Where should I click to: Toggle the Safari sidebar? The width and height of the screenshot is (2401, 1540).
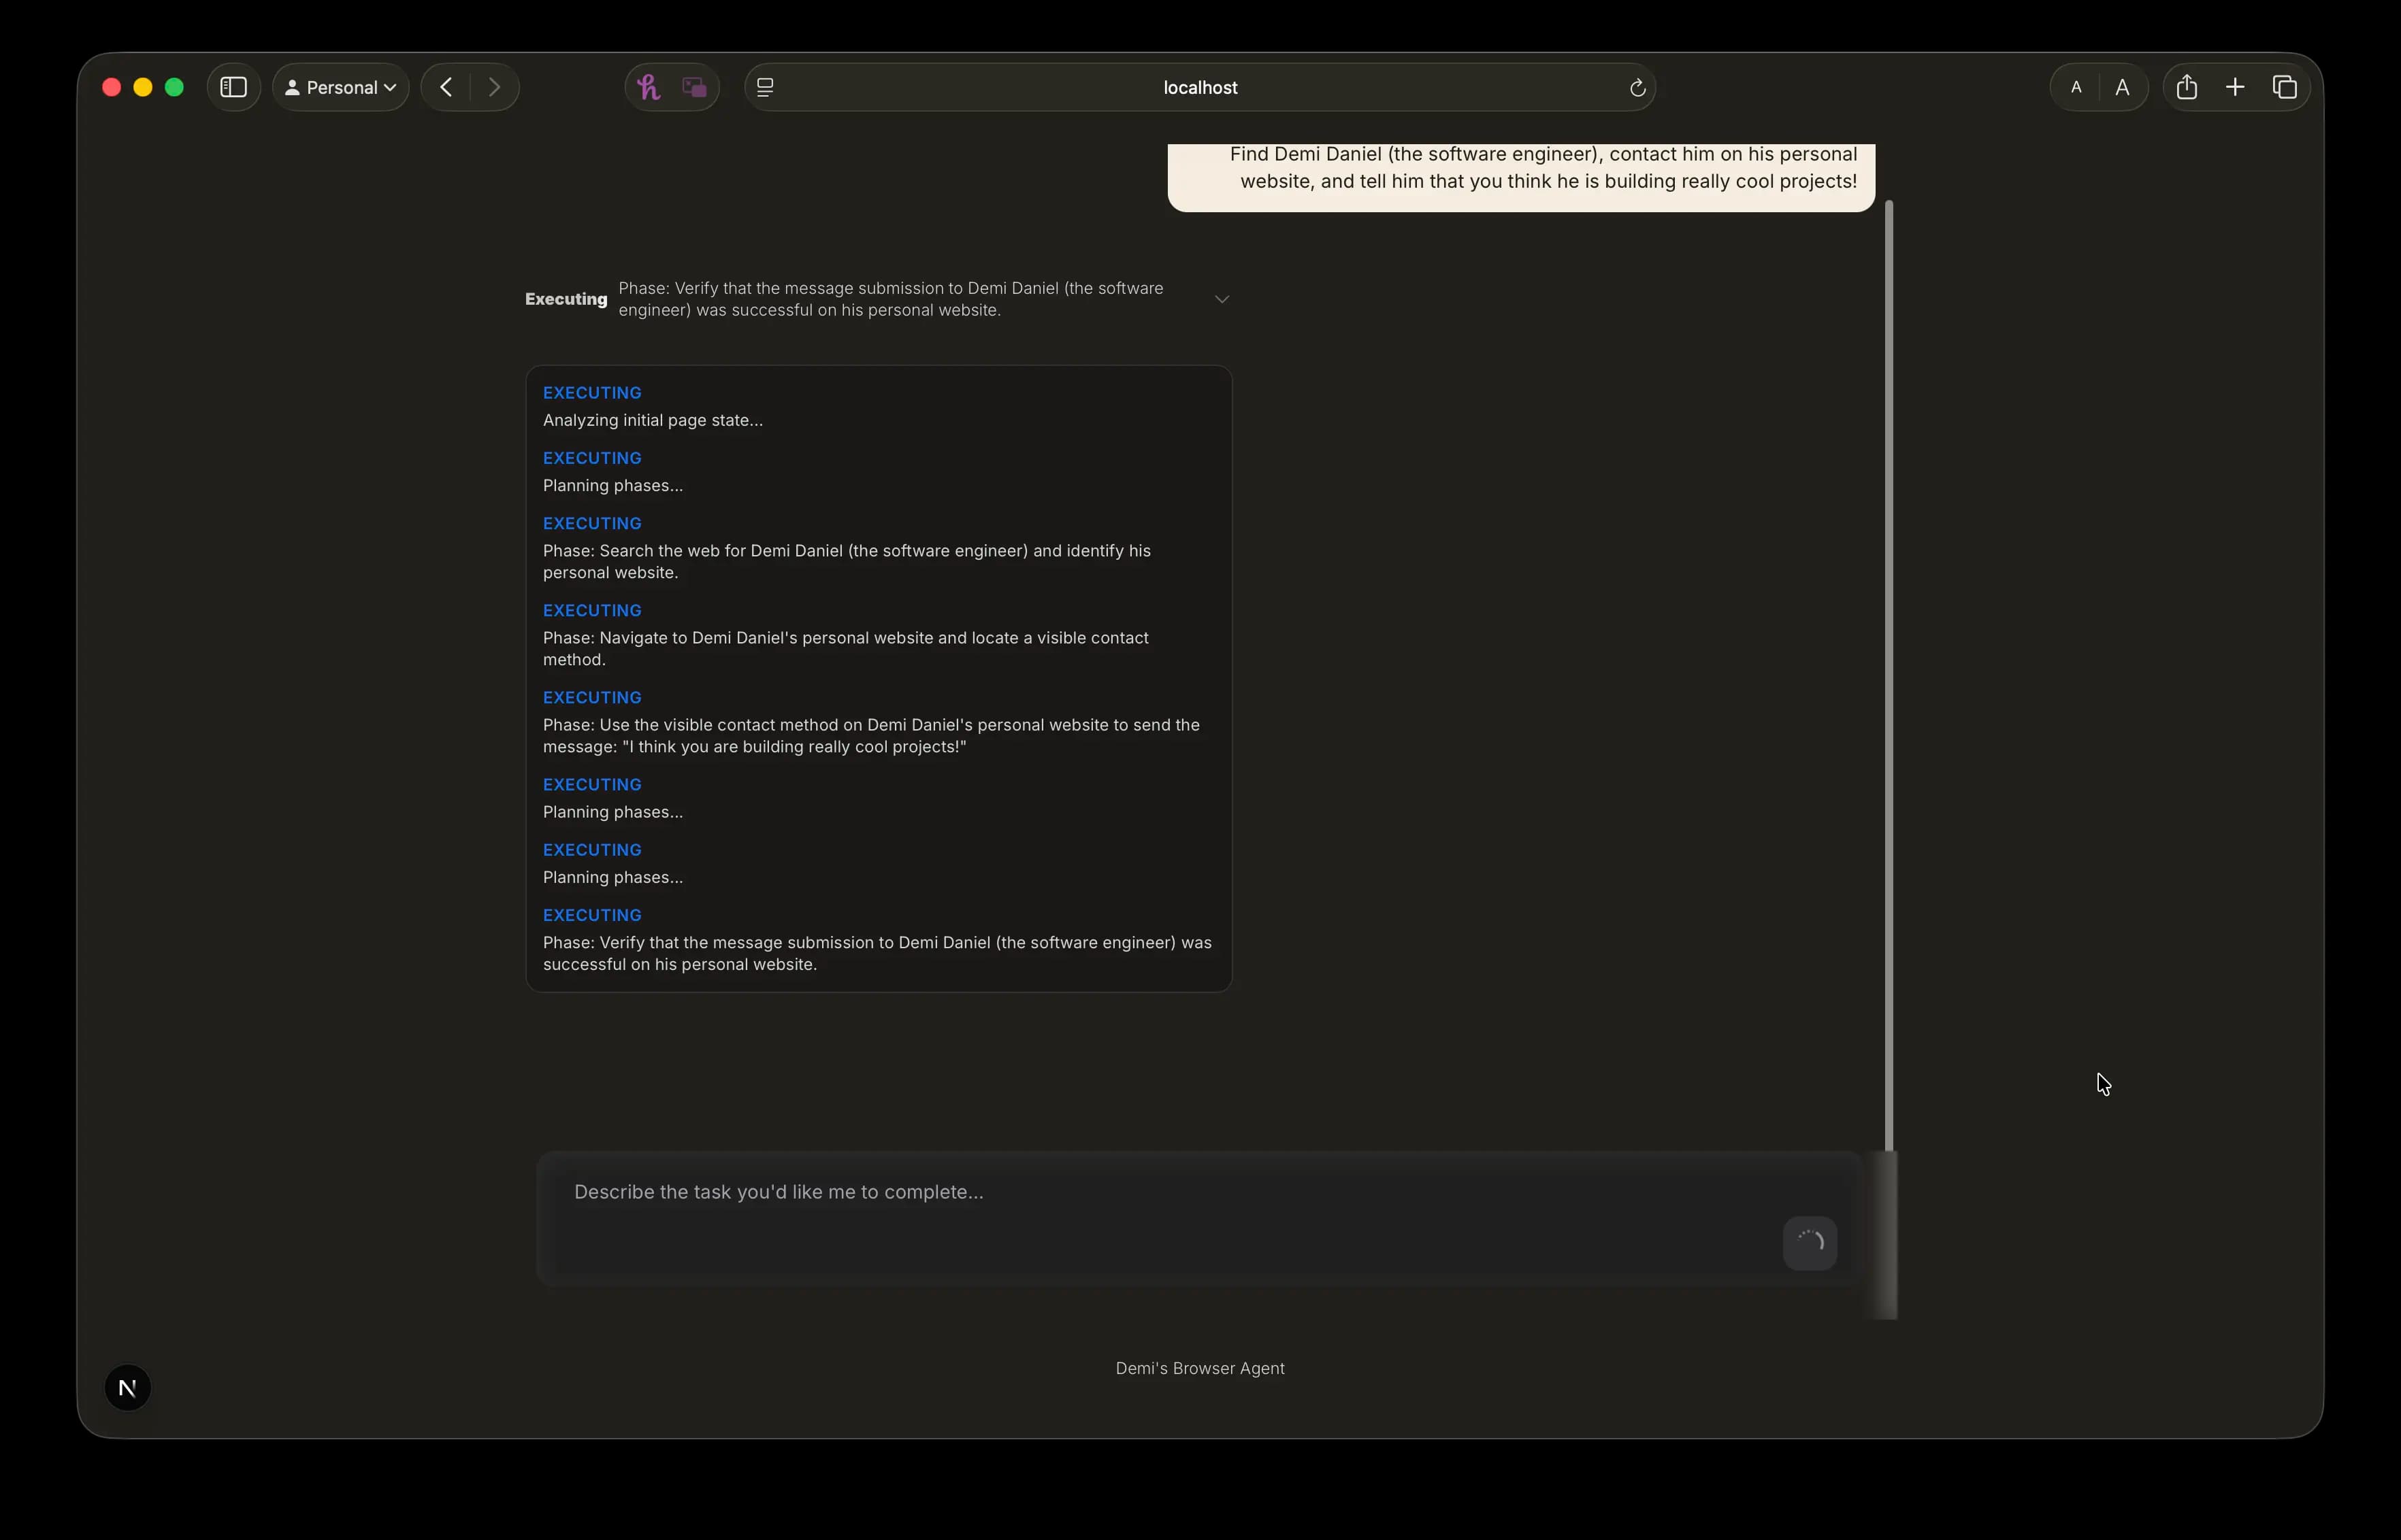(x=233, y=87)
